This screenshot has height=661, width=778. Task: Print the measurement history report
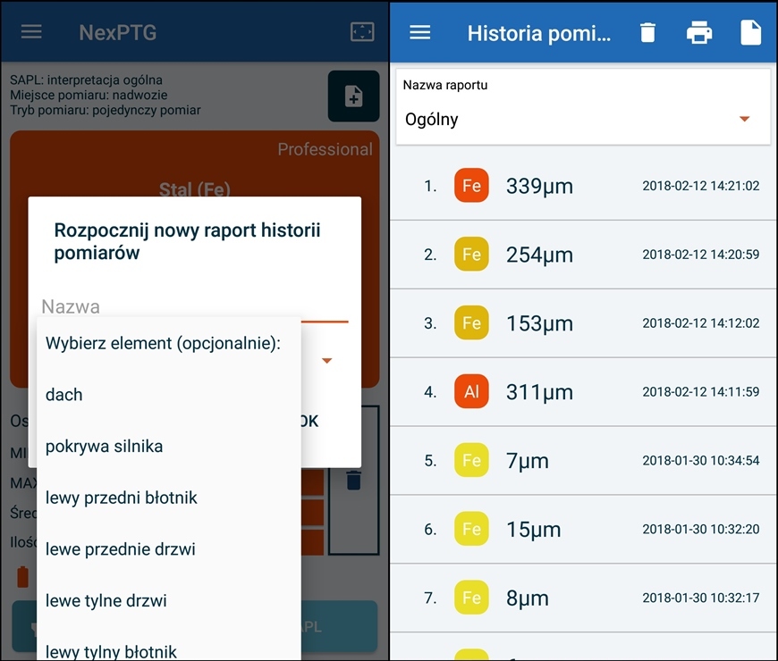tap(698, 33)
